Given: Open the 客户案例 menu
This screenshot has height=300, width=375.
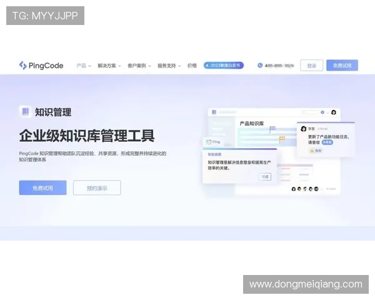Looking at the screenshot, I should coord(136,66).
